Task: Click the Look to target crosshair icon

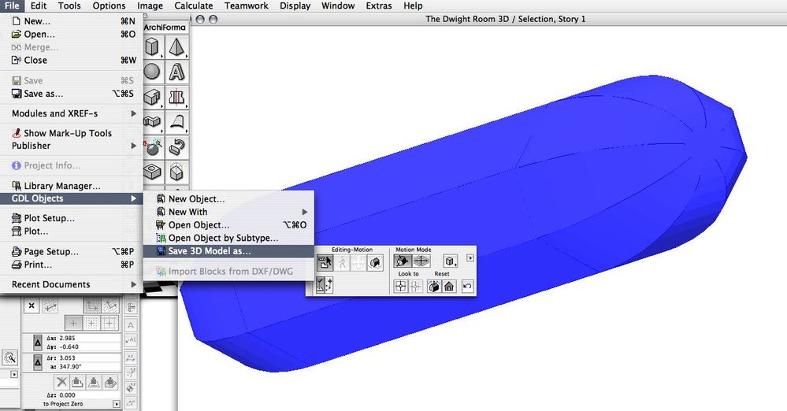Action: 400,286
